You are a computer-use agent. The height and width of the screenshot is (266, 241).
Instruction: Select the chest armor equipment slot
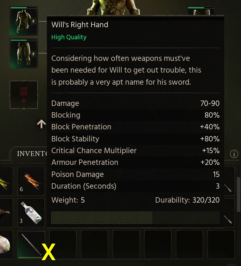[24, 21]
